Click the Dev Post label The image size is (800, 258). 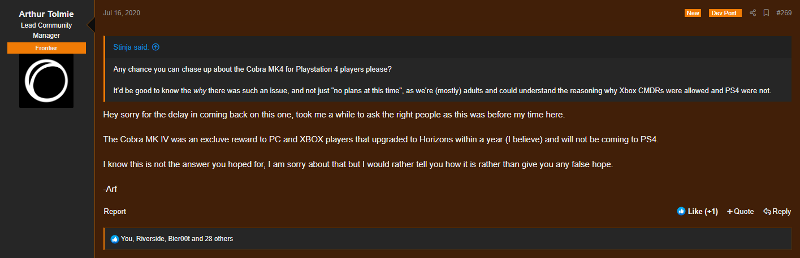coord(725,12)
